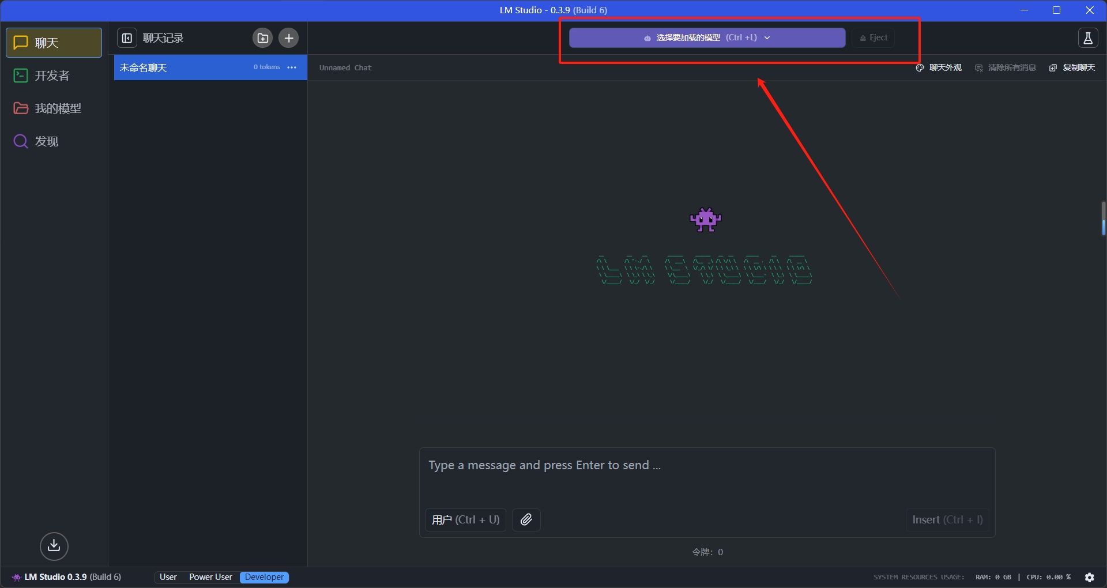Click the LM Studio 0.3.9 version label
1107x588 pixels.
pos(66,577)
